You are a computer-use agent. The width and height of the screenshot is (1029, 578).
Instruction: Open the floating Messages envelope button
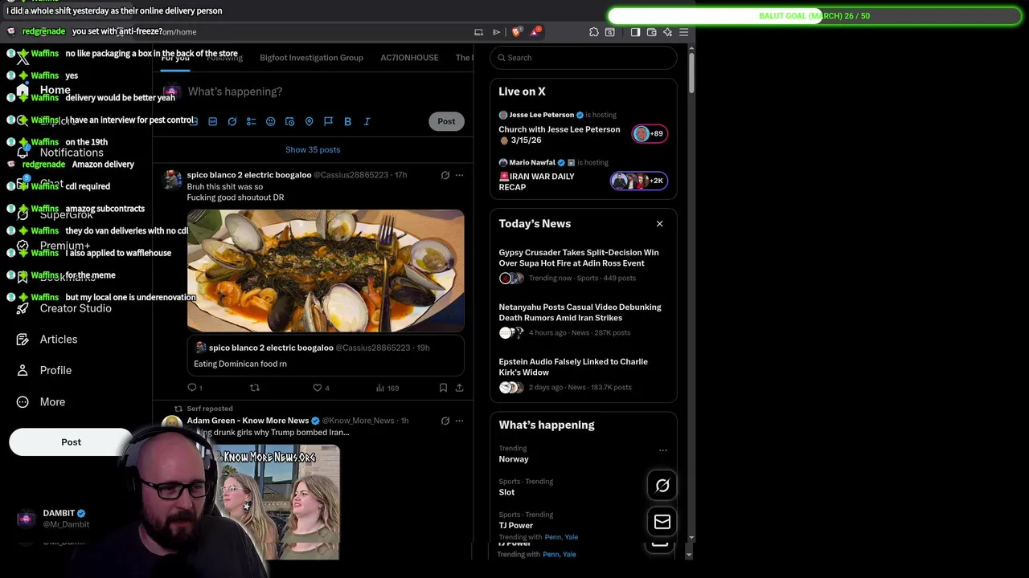point(662,523)
